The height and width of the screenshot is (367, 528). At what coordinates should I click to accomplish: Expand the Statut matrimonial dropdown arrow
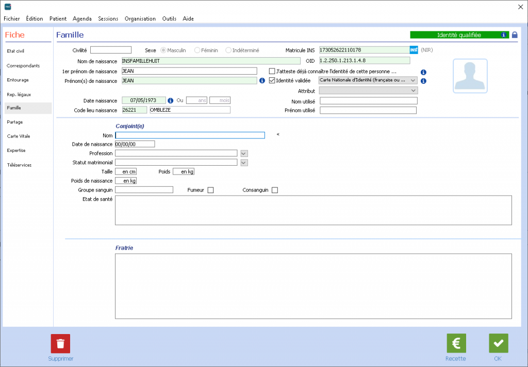(x=244, y=163)
